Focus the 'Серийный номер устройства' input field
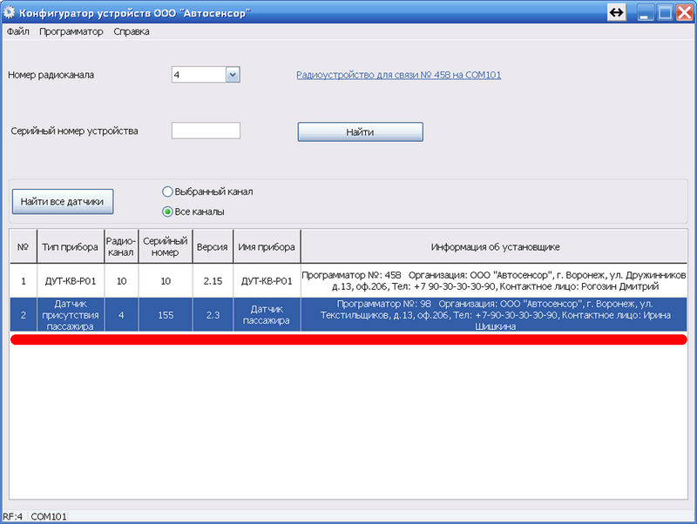The height and width of the screenshot is (524, 697). click(206, 131)
